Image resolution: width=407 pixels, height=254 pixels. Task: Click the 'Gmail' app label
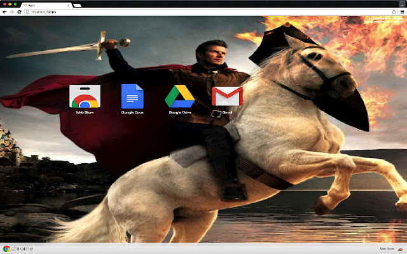coord(228,112)
